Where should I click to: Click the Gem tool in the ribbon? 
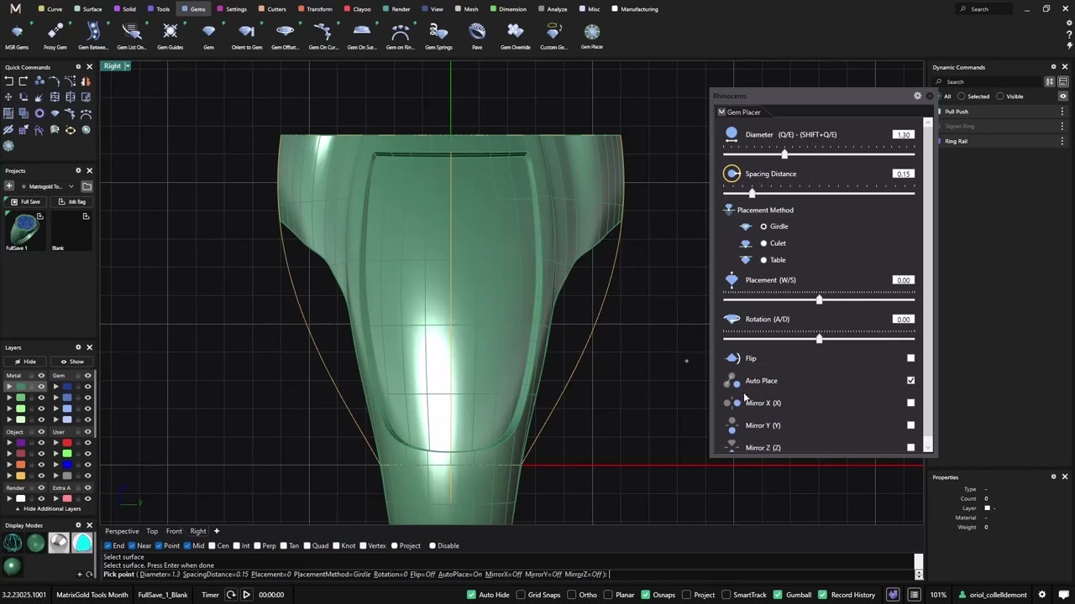click(208, 36)
